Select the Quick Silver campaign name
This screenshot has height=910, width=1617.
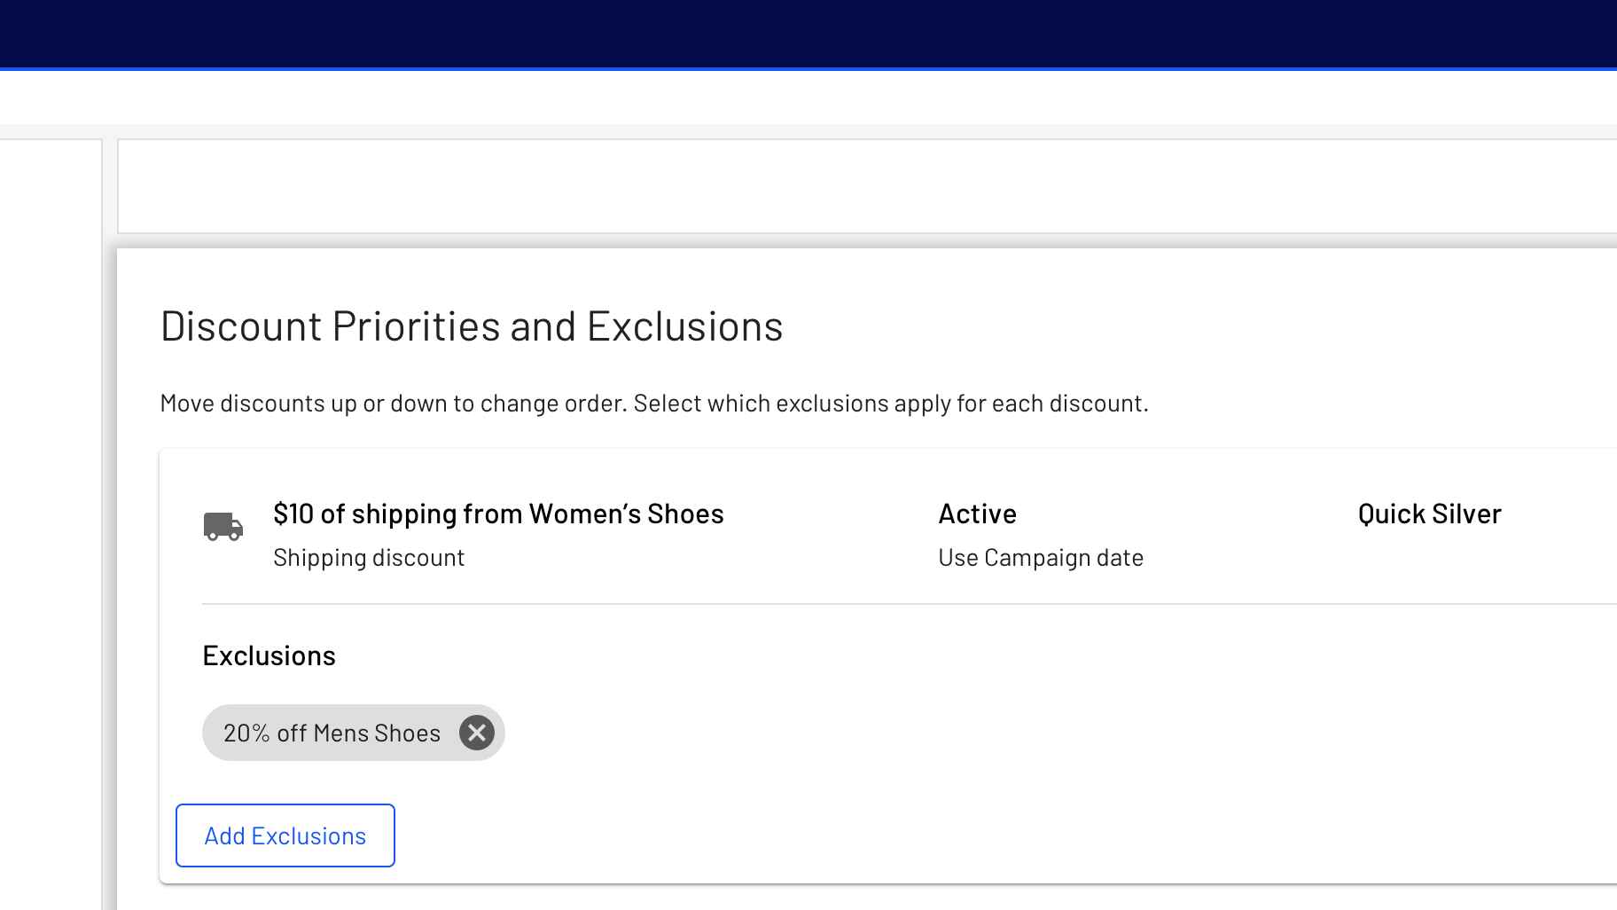pos(1429,514)
